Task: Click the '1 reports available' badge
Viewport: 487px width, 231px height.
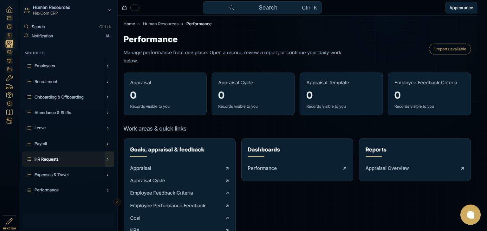Action: click(450, 49)
